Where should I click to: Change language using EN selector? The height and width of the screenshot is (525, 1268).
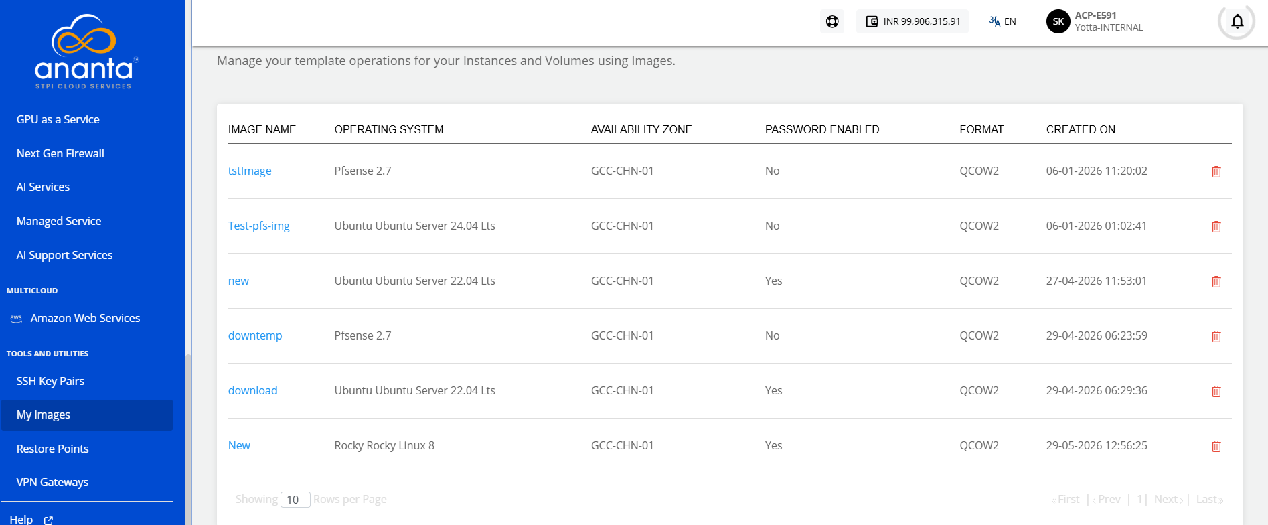pyautogui.click(x=1002, y=21)
